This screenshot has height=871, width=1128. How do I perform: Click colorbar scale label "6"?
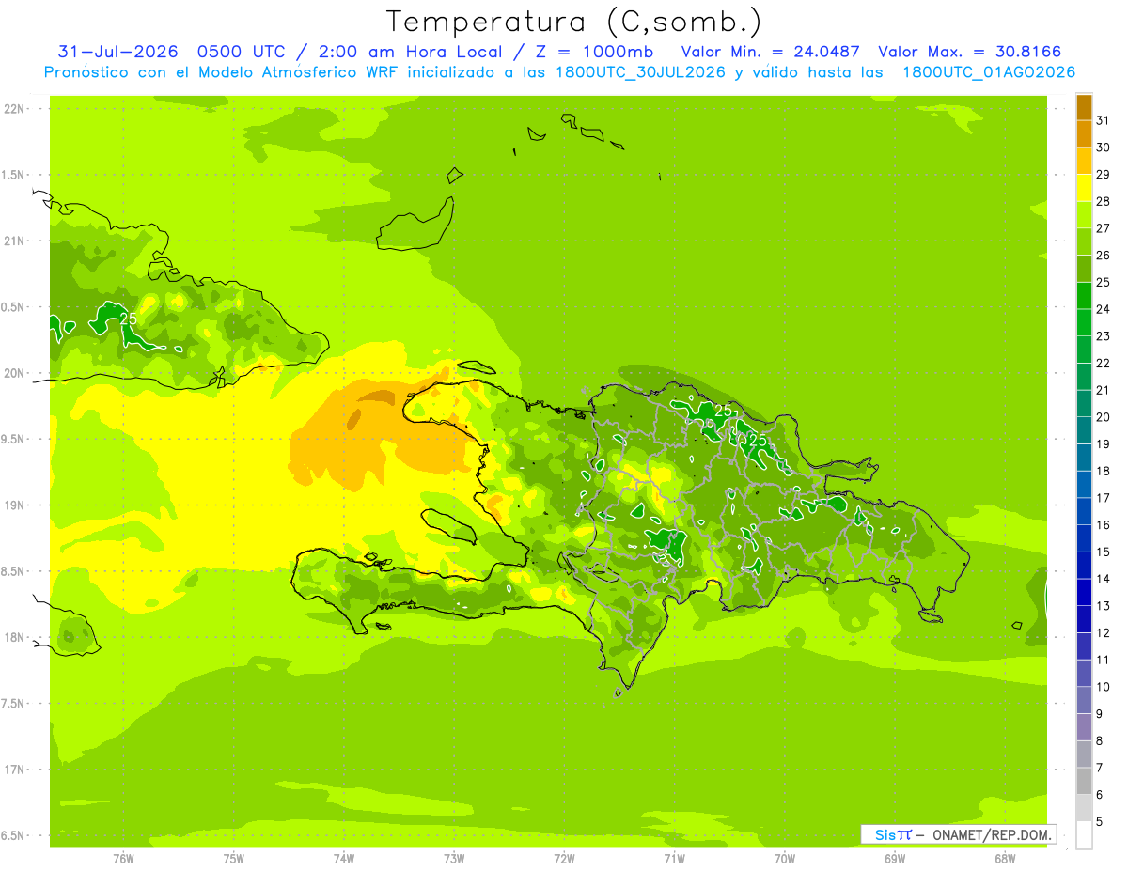(1099, 795)
